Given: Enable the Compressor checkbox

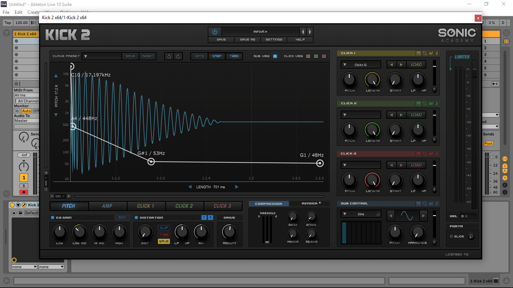Looking at the screenshot, I should pyautogui.click(x=252, y=204).
